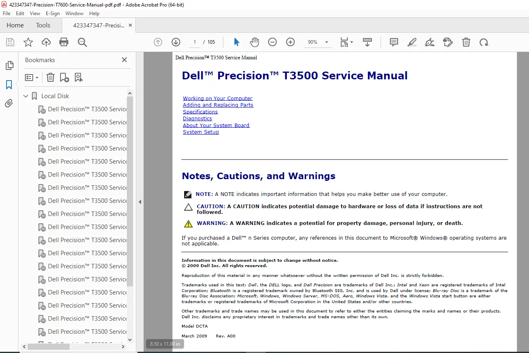This screenshot has width=529, height=353.
Task: Open the Find text magnifier
Action: pos(82,42)
